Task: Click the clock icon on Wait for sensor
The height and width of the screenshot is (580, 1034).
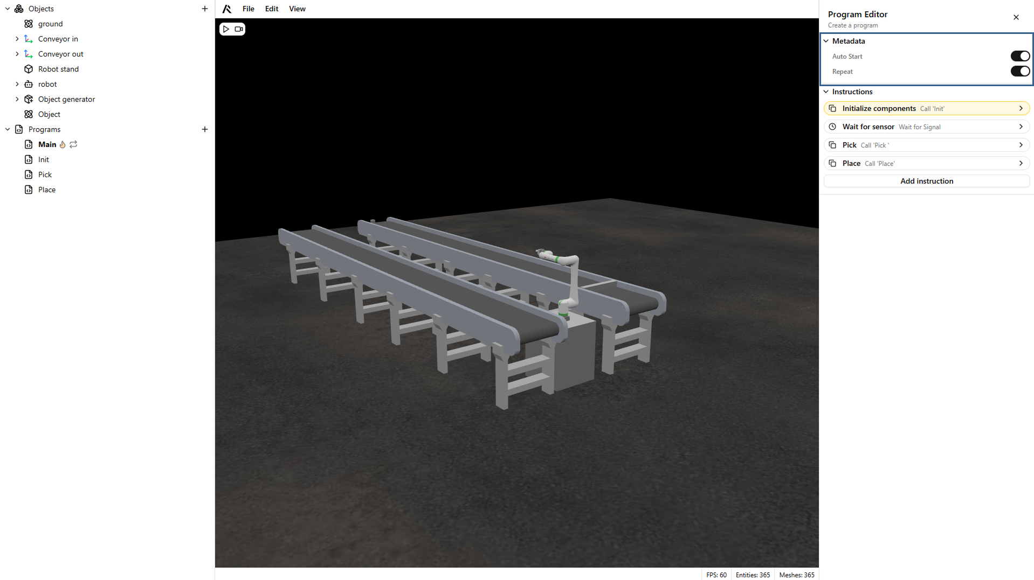Action: [x=832, y=127]
